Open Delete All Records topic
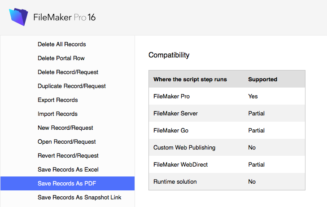327x207 pixels. point(62,44)
